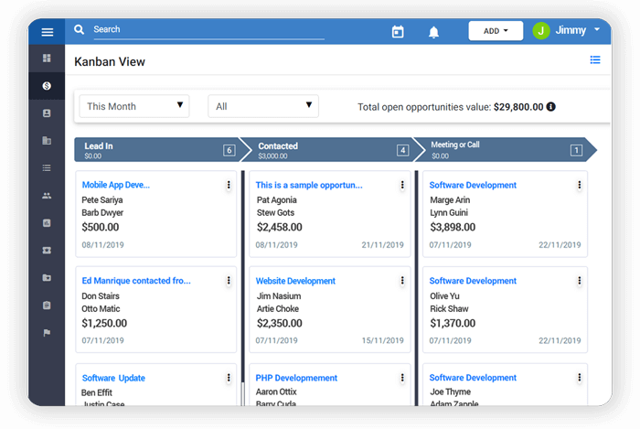Image resolution: width=640 pixels, height=429 pixels.
Task: Select the Lead In stage header
Action: [157, 150]
